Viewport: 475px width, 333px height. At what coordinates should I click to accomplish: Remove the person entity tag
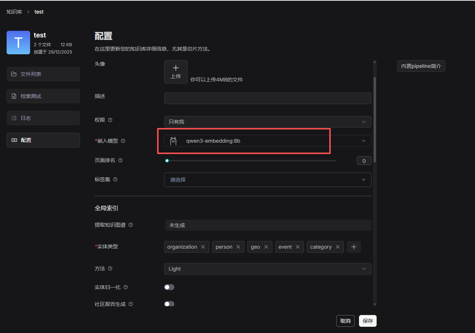(x=238, y=247)
